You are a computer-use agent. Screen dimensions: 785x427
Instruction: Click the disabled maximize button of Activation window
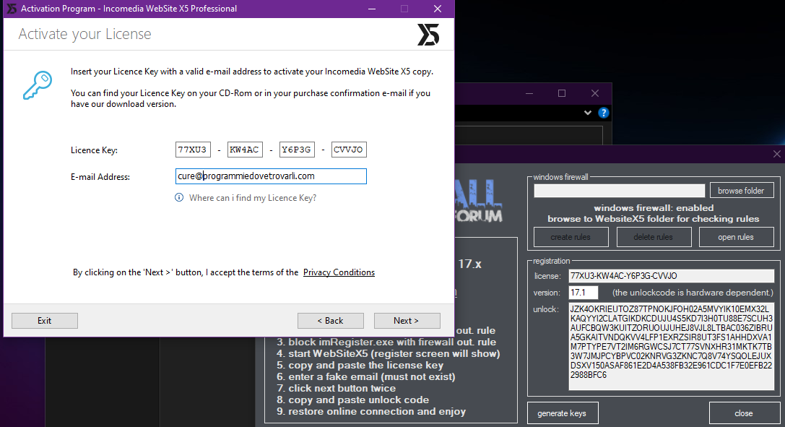click(404, 9)
